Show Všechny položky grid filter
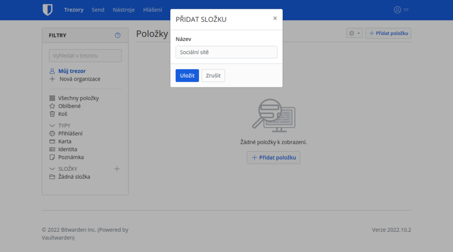This screenshot has width=453, height=252. (x=78, y=98)
